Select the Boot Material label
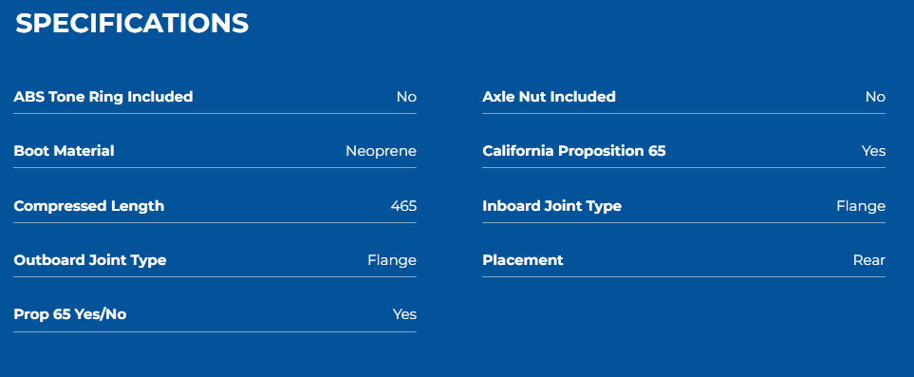914x377 pixels. (65, 151)
